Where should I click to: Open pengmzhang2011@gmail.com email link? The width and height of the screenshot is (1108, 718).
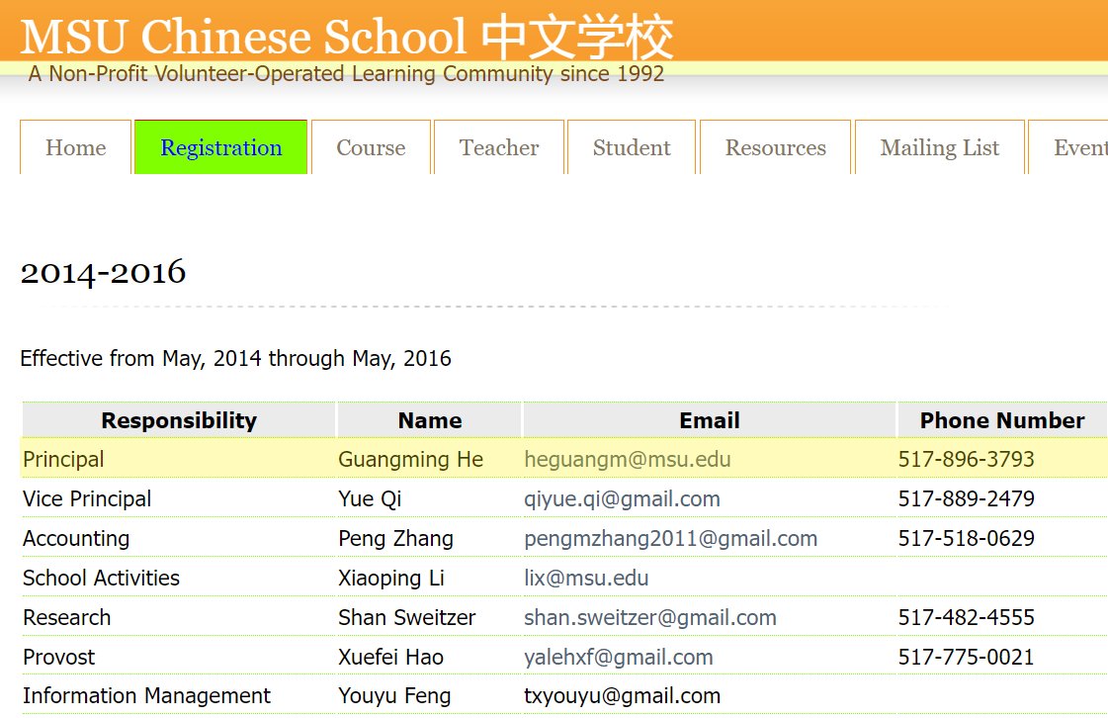point(670,539)
